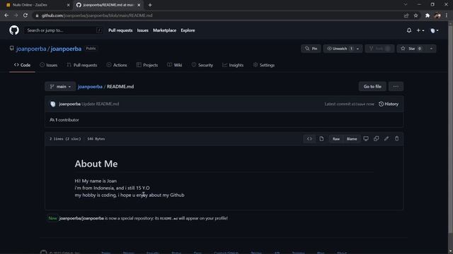Expand the Star lists dropdown arrow
This screenshot has height=254, width=453.
point(431,49)
